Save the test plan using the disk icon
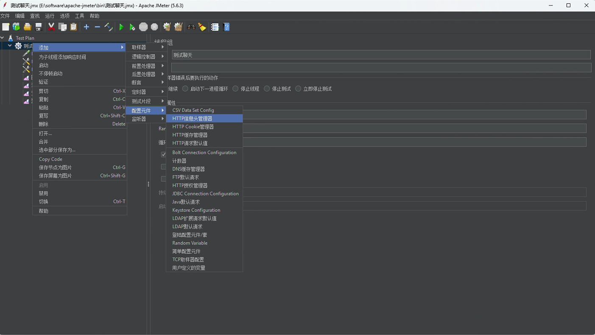This screenshot has width=595, height=335. (x=38, y=27)
